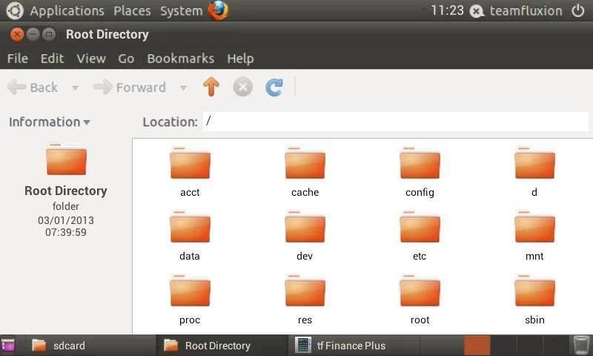Expand the Information sidebar dropdown
The image size is (593, 356).
click(x=50, y=122)
